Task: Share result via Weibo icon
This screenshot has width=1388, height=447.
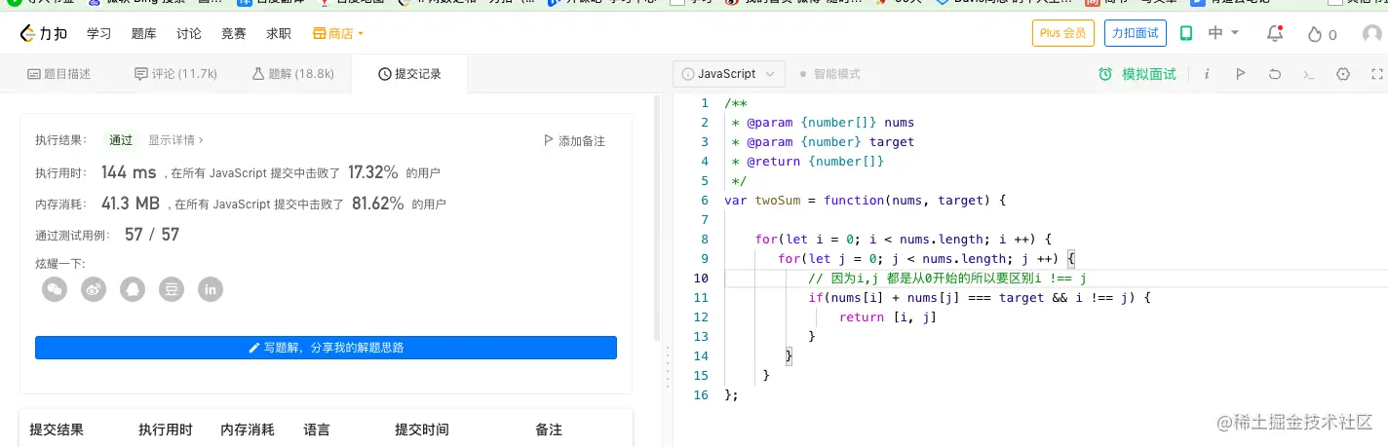Action: 94,289
